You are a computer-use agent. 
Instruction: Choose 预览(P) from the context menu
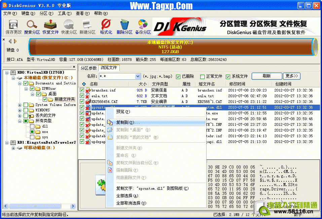123,112
